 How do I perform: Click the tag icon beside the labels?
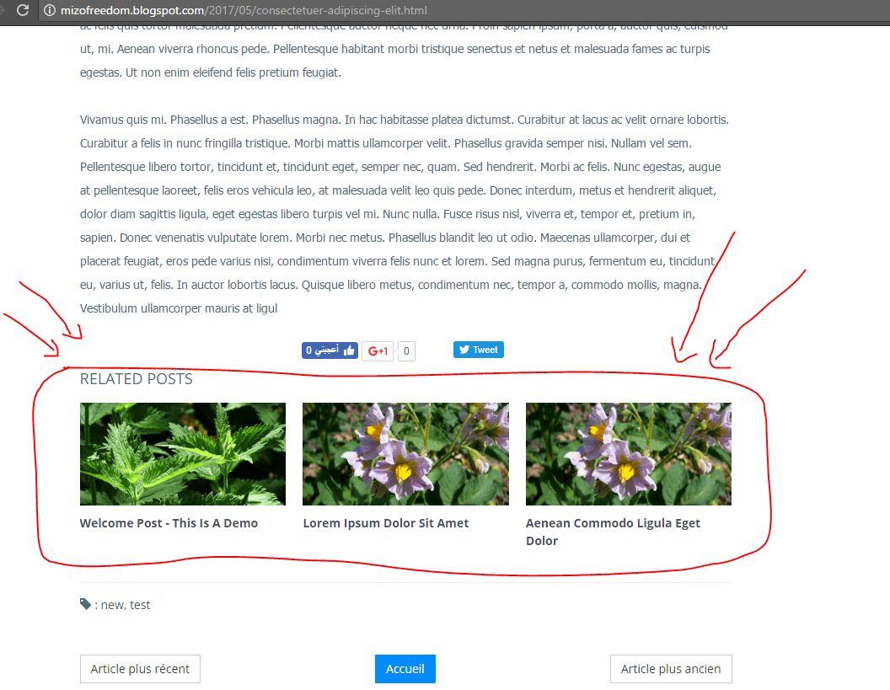85,604
